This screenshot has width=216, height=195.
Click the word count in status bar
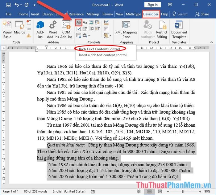click(x=35, y=191)
